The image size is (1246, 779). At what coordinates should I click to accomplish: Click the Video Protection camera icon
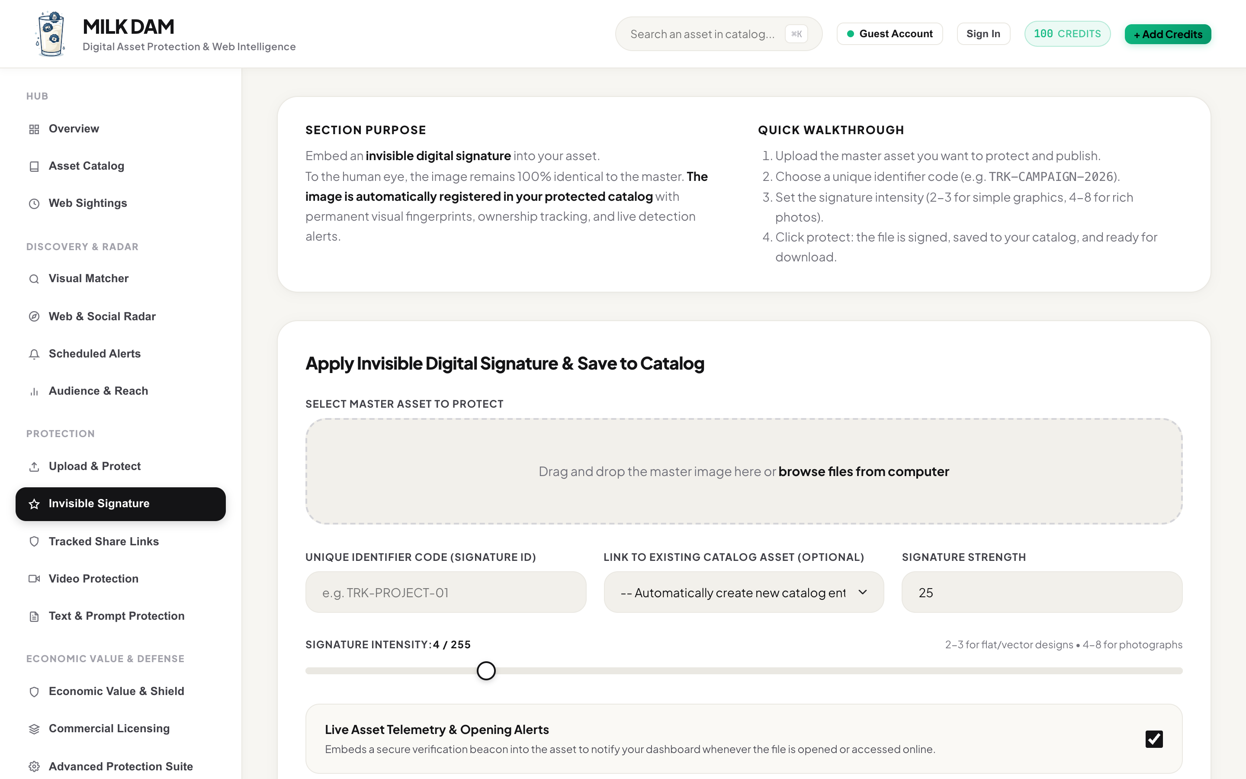pyautogui.click(x=34, y=579)
